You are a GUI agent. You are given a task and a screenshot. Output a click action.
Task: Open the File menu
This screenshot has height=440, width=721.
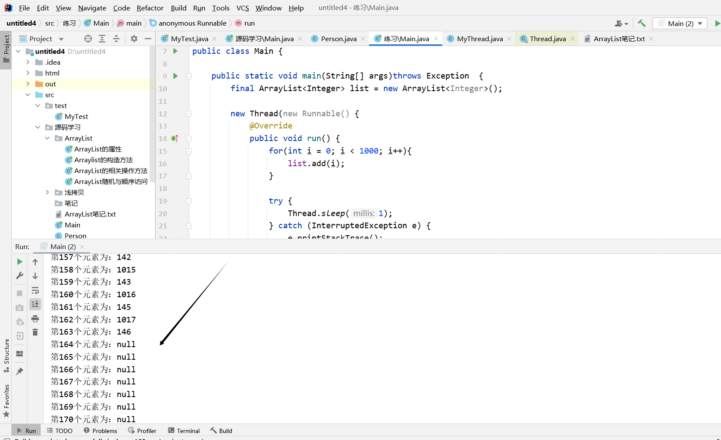[x=24, y=8]
